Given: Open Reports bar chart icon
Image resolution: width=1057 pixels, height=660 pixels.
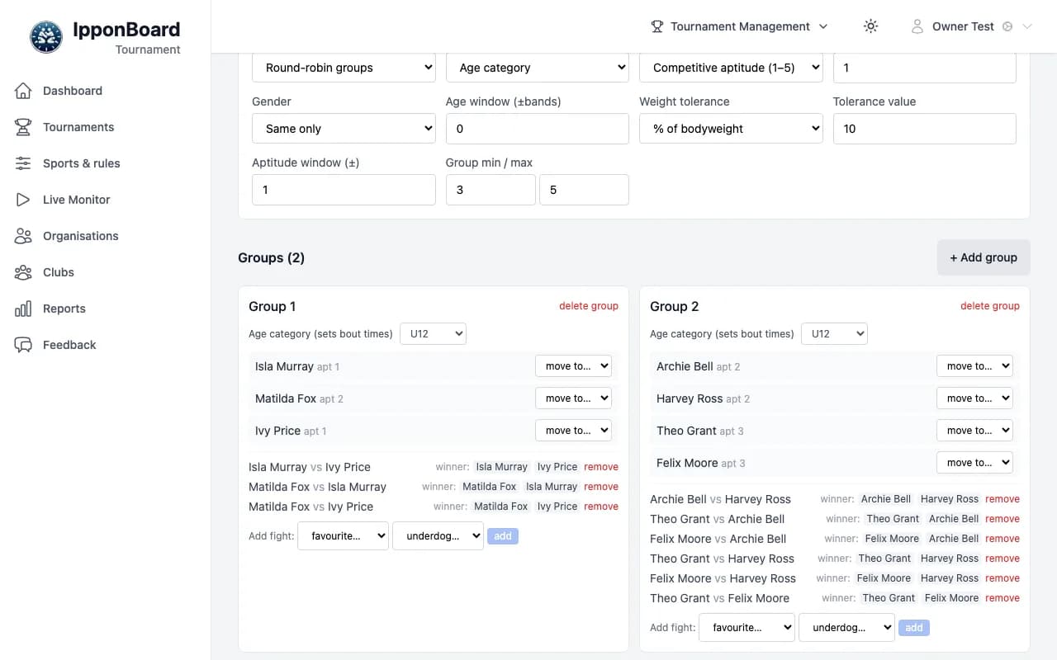Looking at the screenshot, I should (23, 309).
